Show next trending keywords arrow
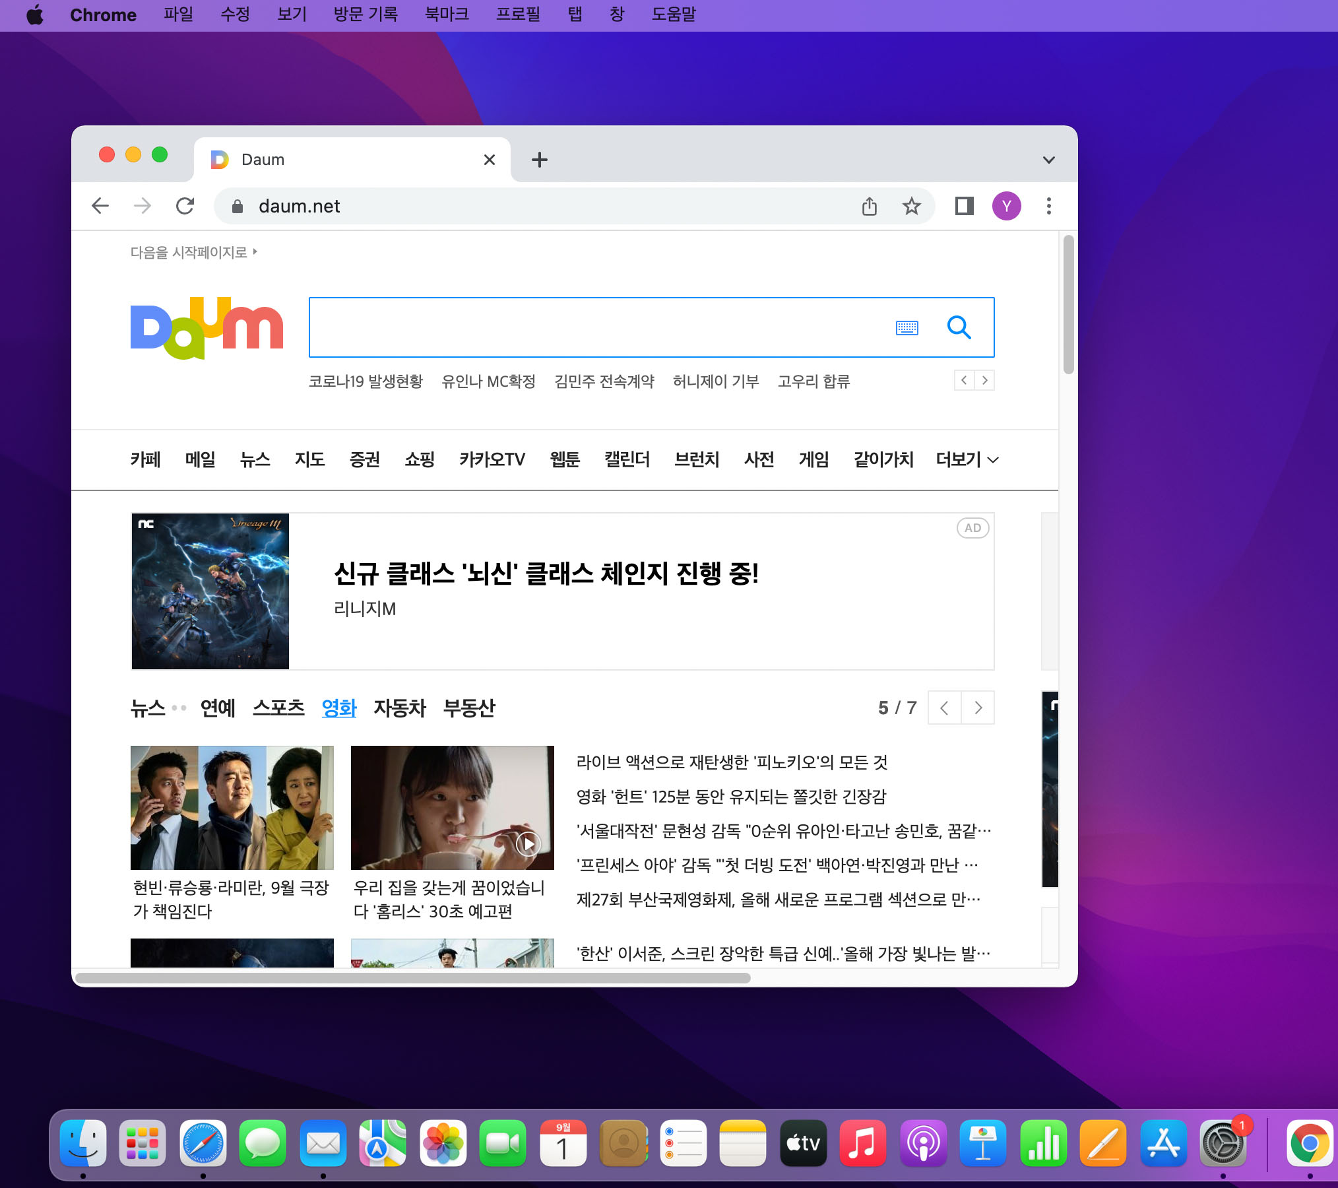The width and height of the screenshot is (1338, 1188). click(x=984, y=380)
